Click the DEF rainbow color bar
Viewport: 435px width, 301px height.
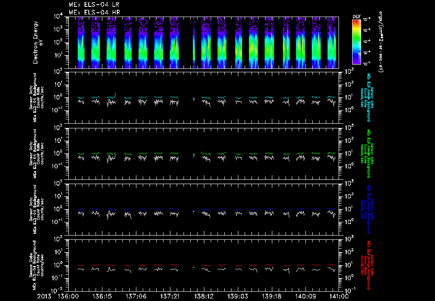[356, 42]
